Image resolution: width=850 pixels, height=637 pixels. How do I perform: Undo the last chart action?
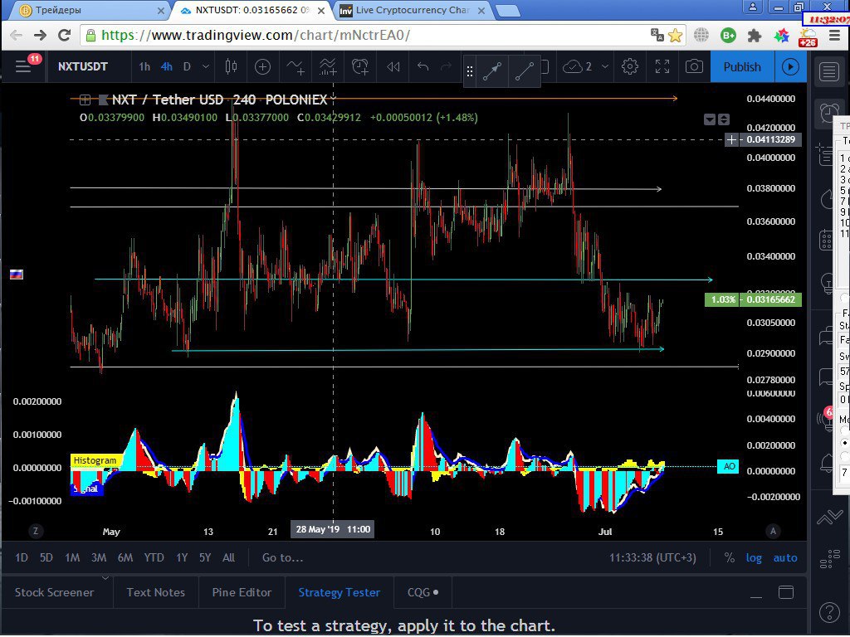[423, 66]
